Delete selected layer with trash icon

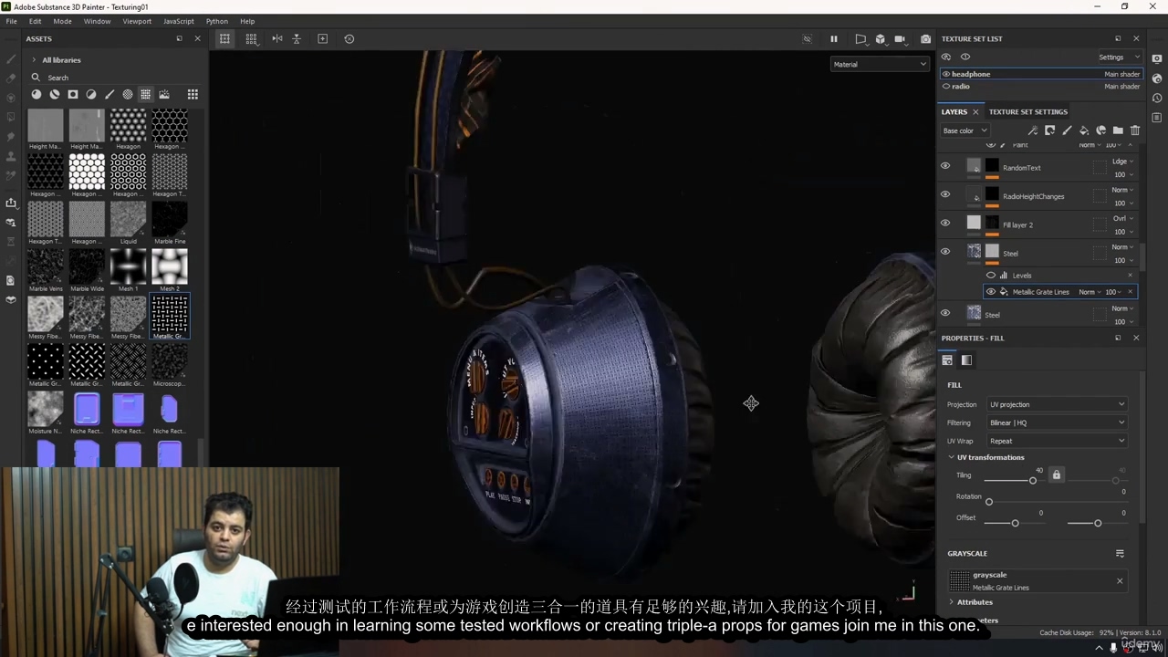(x=1135, y=130)
